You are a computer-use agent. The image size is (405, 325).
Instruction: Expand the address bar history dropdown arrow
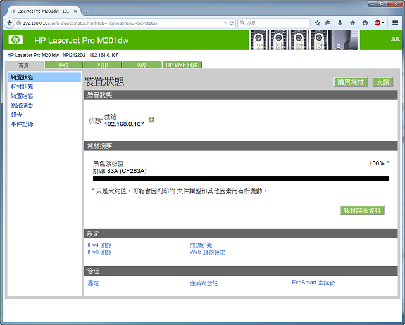tap(225, 23)
